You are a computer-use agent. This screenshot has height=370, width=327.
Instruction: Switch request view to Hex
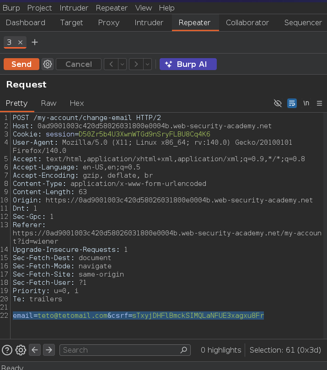tap(77, 103)
